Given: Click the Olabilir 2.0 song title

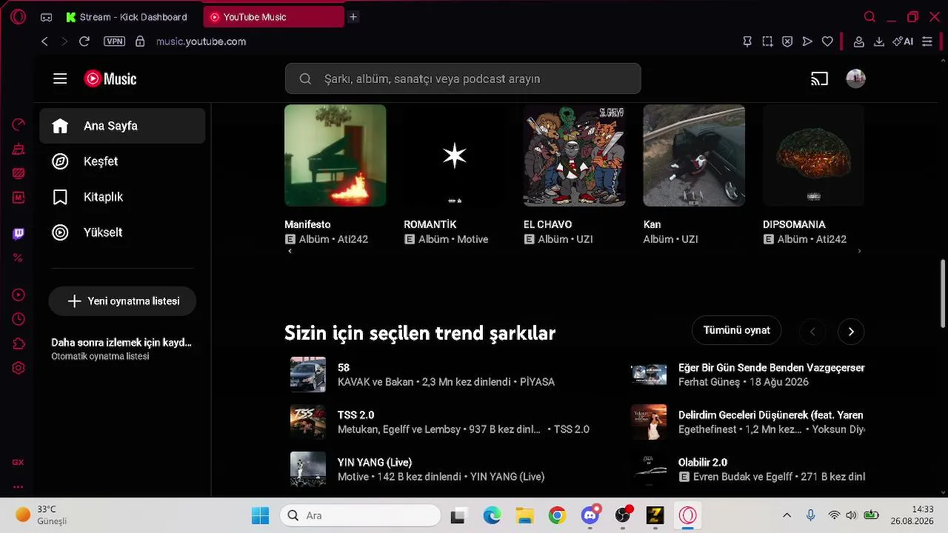Looking at the screenshot, I should 703,463.
